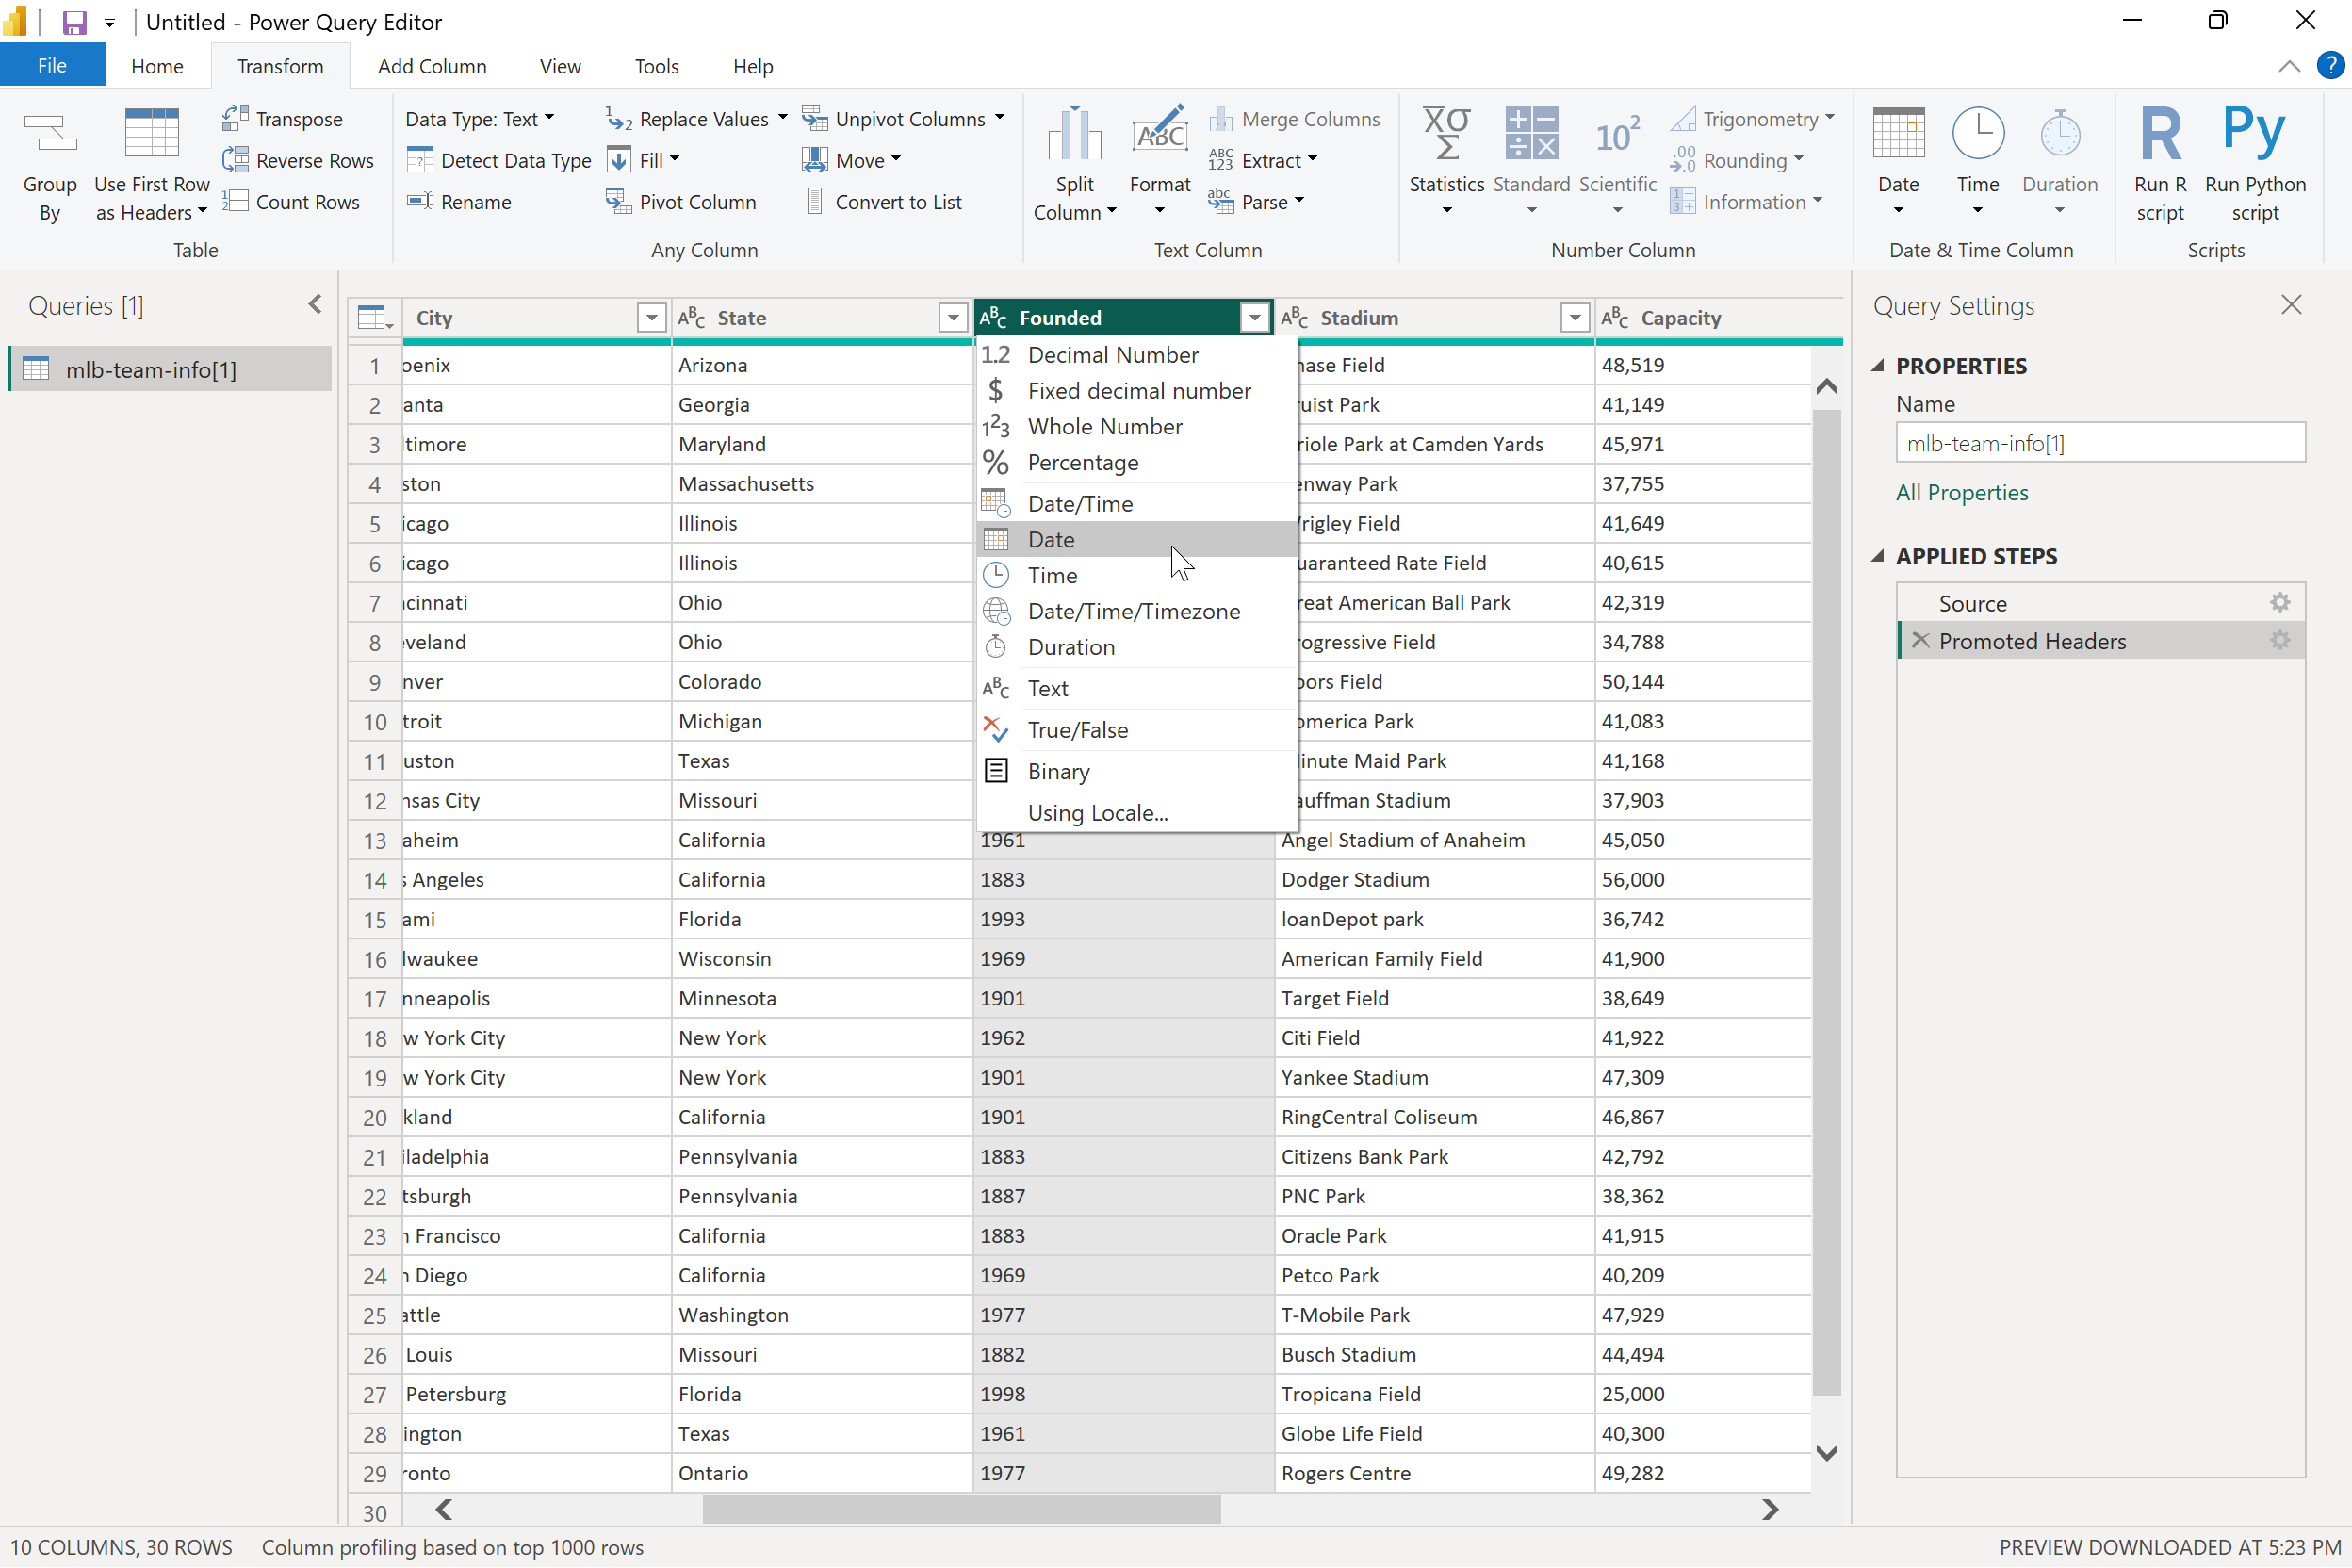Choose Whole Number from type menu

1104,427
